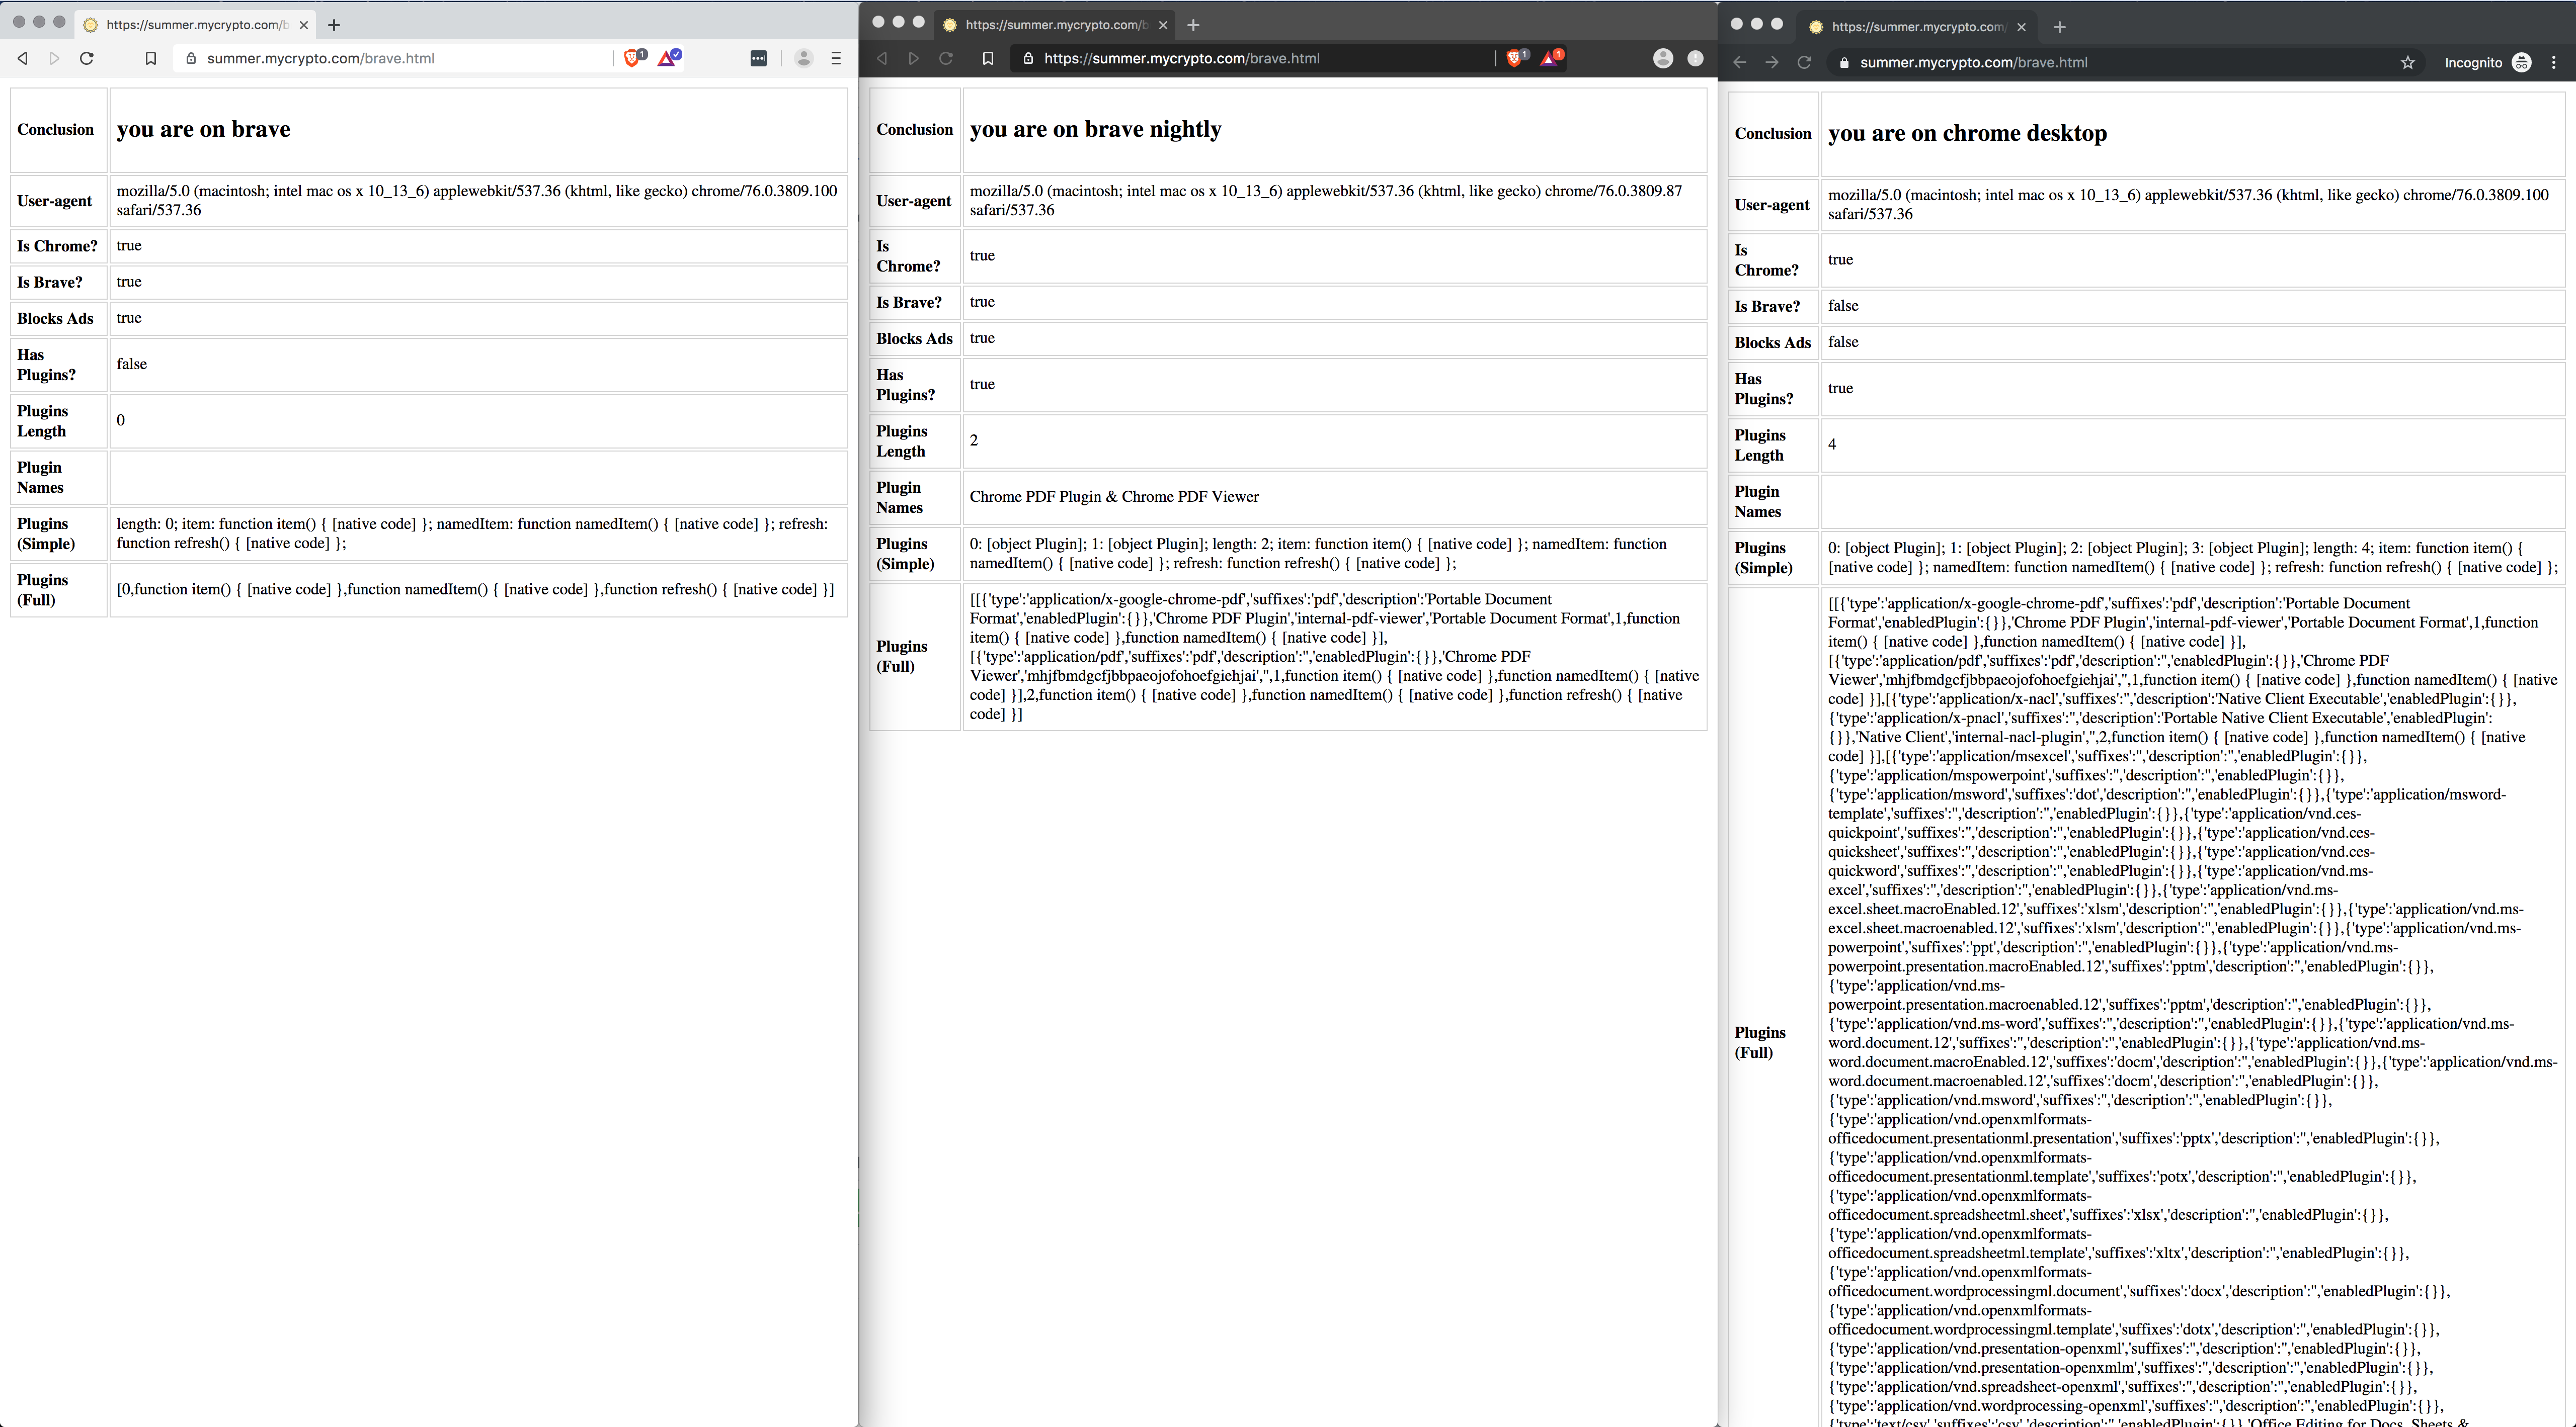Open profile avatar in left Brave window

(803, 58)
